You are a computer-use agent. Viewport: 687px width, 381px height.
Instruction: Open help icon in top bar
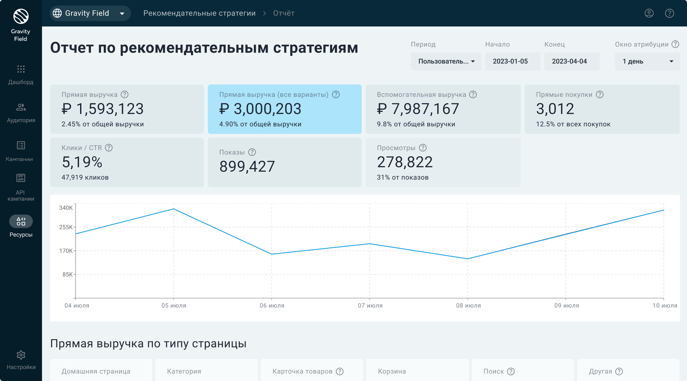click(669, 13)
